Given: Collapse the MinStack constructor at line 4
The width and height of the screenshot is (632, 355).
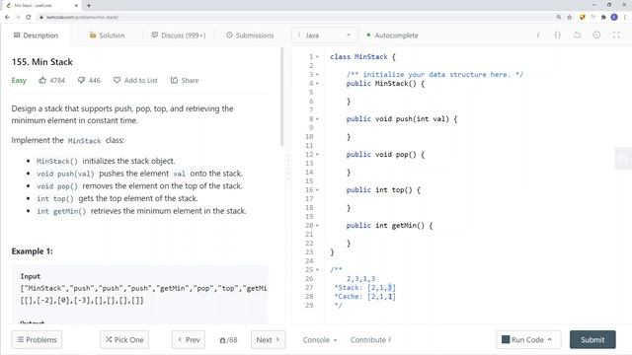Looking at the screenshot, I should (318, 83).
